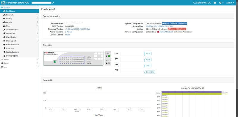The image size is (238, 117).
Task: Click the Current License None link
Action: point(68,35)
